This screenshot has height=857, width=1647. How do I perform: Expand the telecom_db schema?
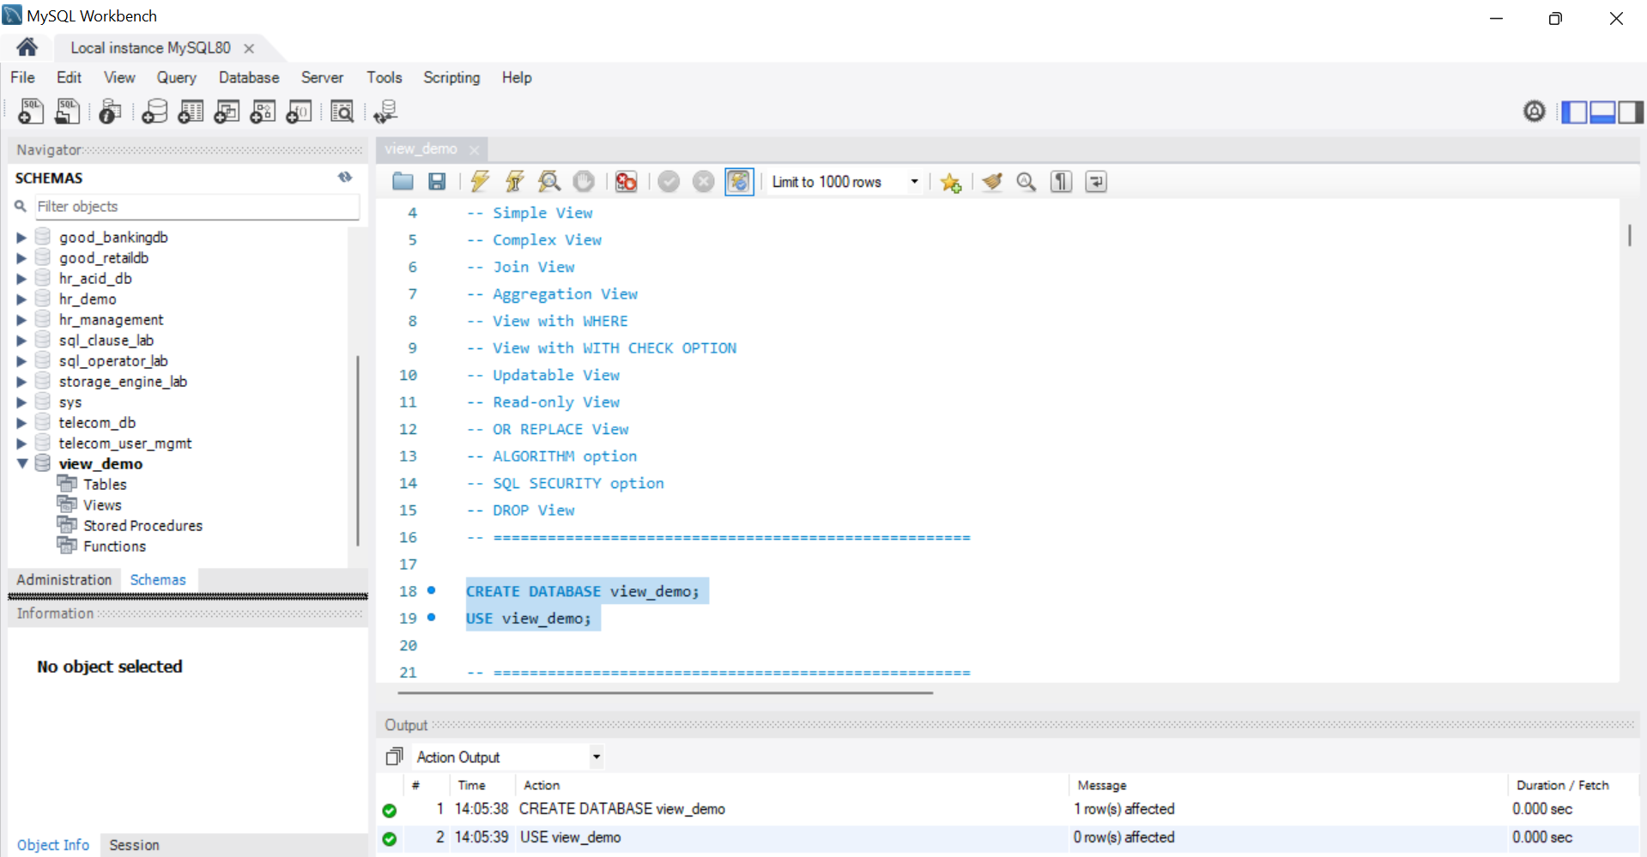(x=21, y=423)
